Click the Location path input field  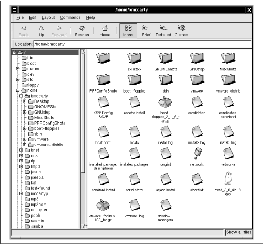143,44
